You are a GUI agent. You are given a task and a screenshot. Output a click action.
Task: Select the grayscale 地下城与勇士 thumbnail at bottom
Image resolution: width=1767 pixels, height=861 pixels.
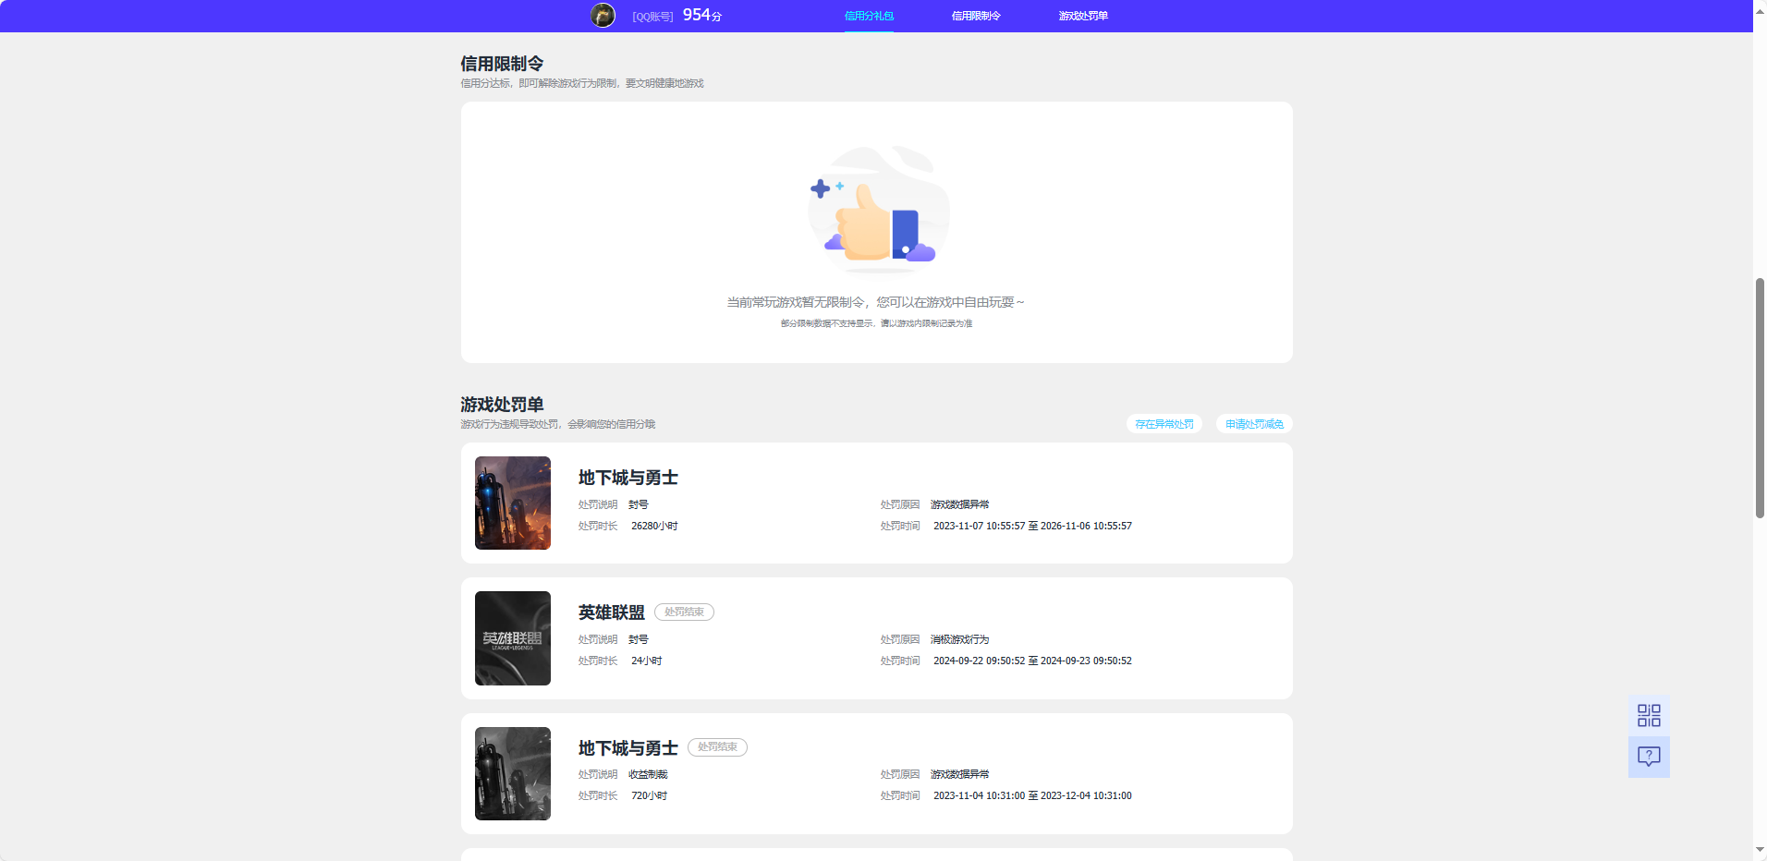512,773
